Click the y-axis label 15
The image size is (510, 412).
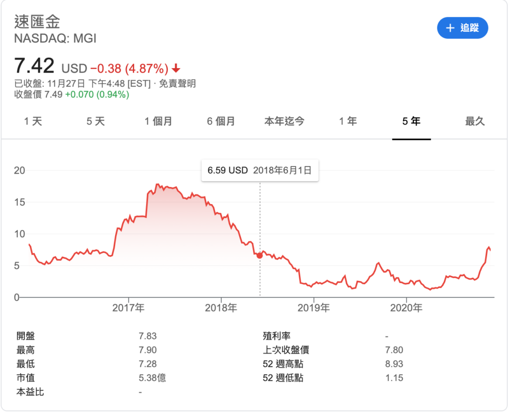(19, 202)
